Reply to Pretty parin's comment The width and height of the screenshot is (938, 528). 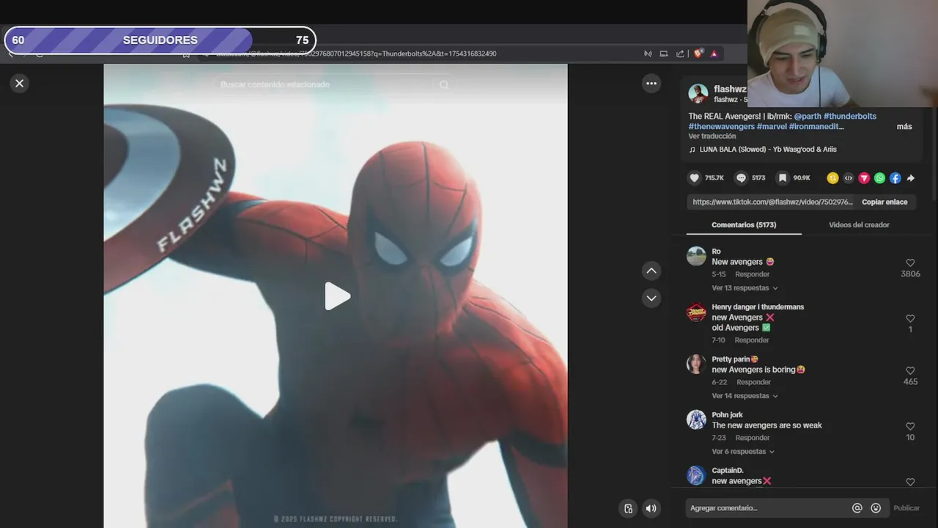coord(754,382)
